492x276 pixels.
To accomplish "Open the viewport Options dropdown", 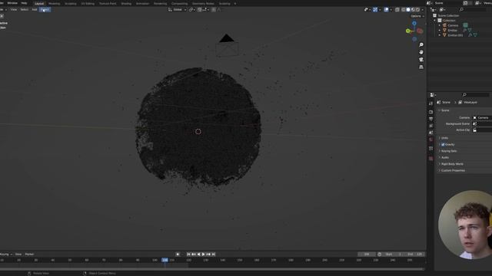I will [x=417, y=16].
